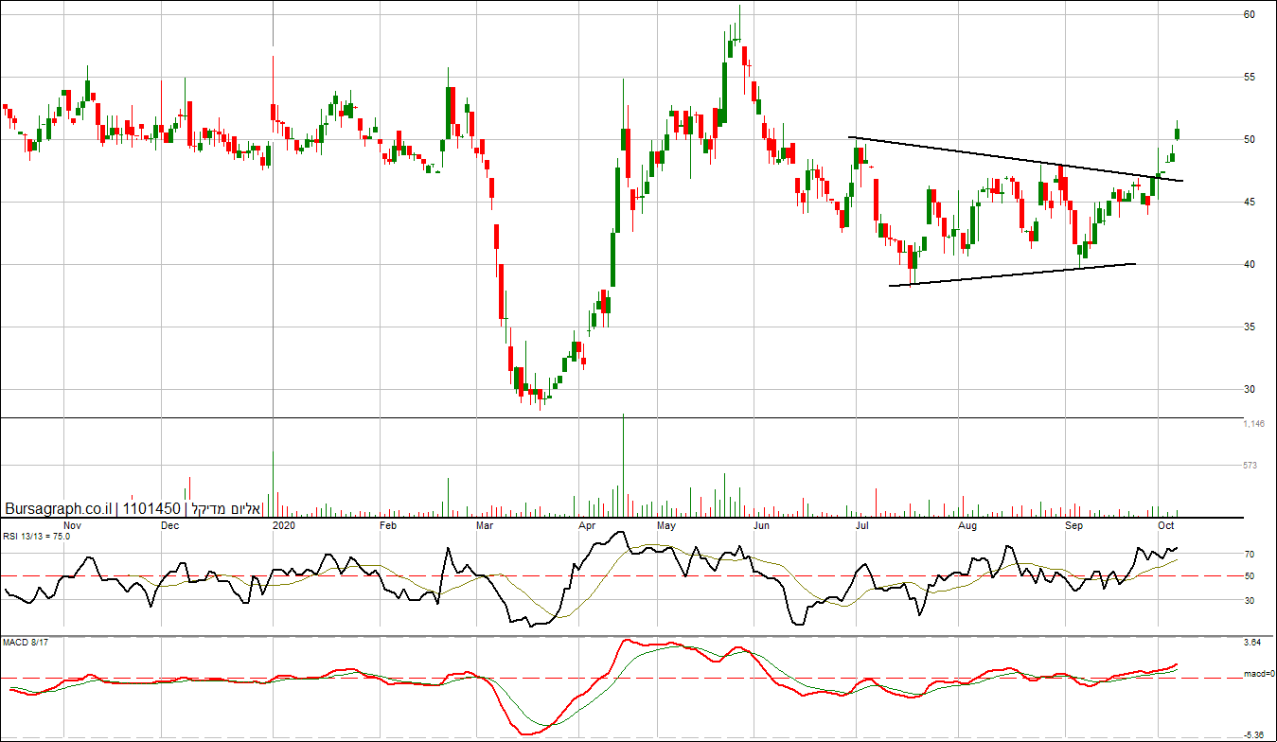Select the Jul date axis label
Screen dimensions: 1277x742
862,524
